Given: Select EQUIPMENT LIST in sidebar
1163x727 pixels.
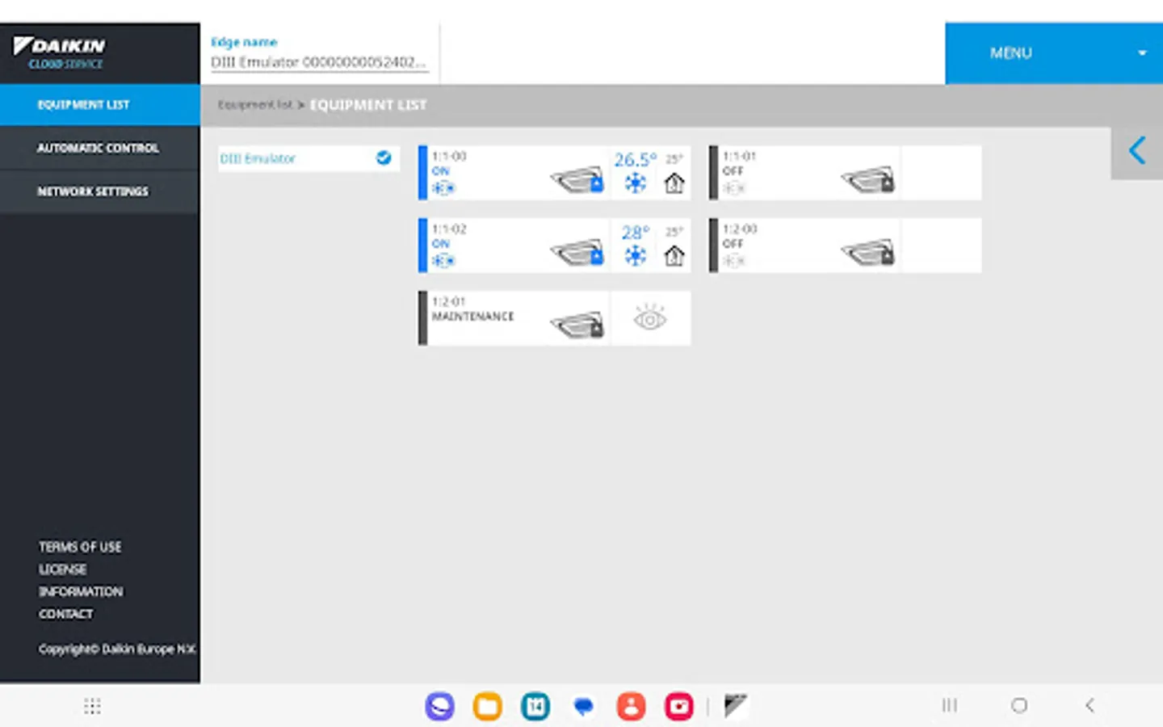Looking at the screenshot, I should click(99, 105).
